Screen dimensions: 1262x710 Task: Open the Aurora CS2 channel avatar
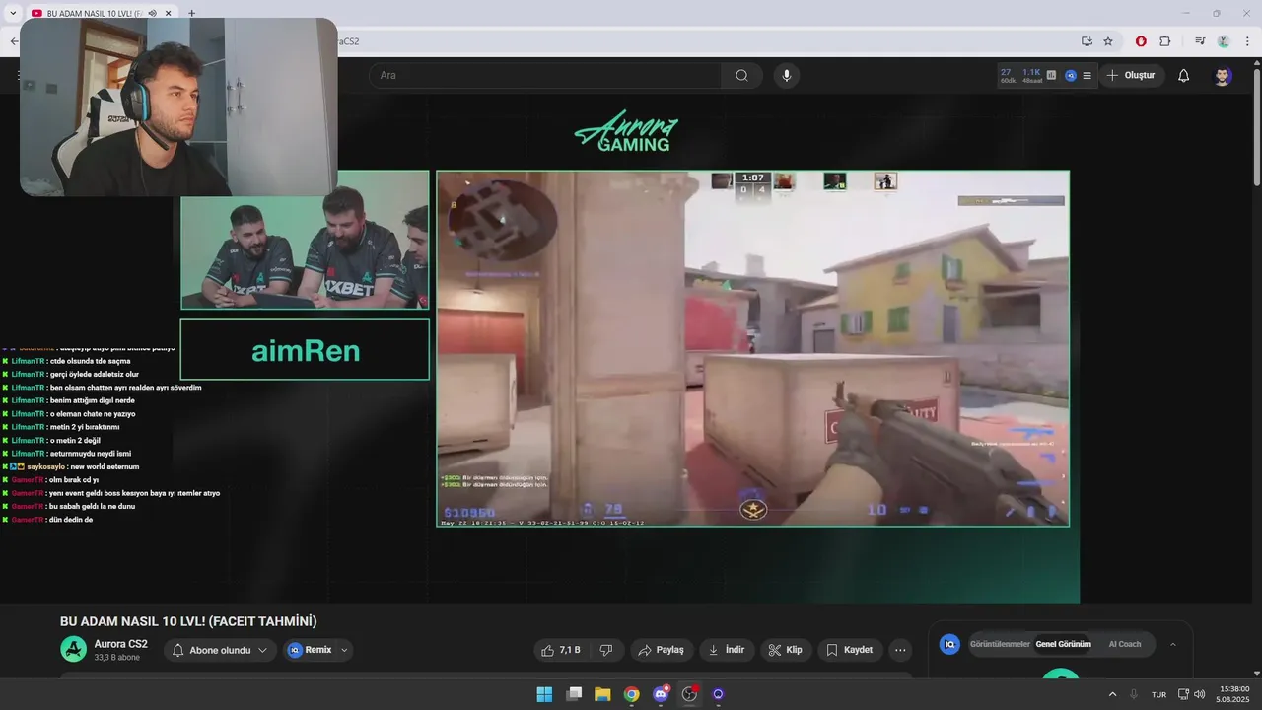click(x=73, y=649)
